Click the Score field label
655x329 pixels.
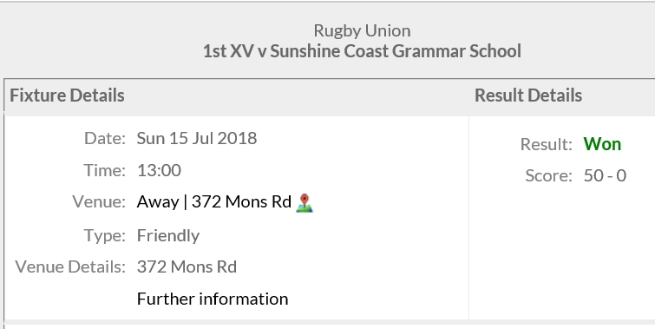pos(549,175)
